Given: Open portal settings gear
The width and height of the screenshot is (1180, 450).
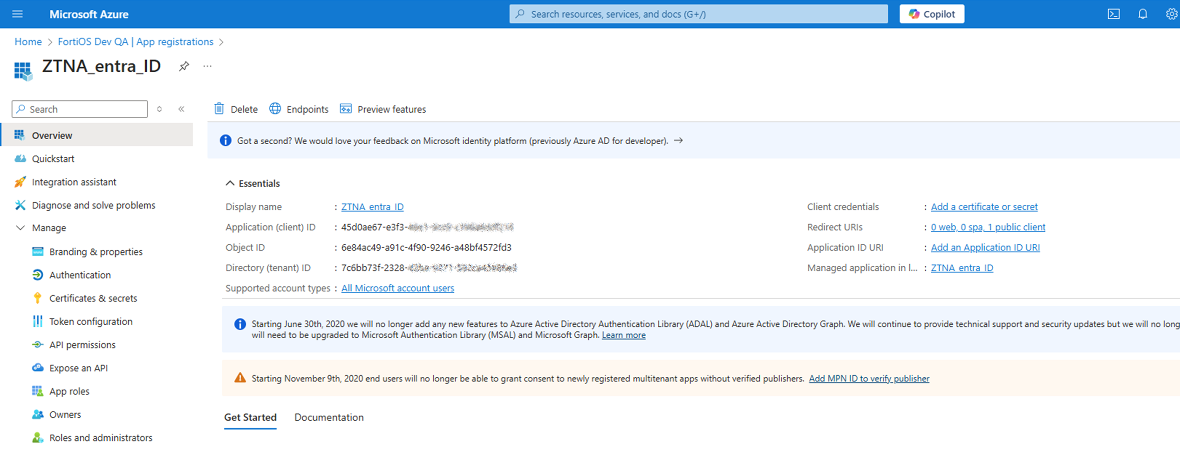Looking at the screenshot, I should point(1171,14).
